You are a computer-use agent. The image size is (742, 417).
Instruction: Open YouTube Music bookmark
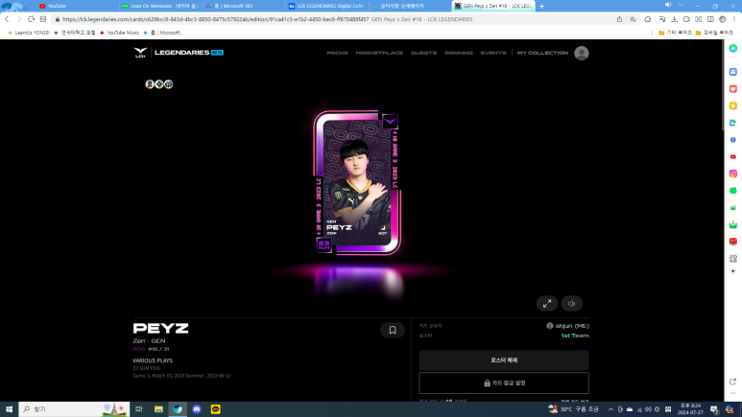(x=119, y=33)
